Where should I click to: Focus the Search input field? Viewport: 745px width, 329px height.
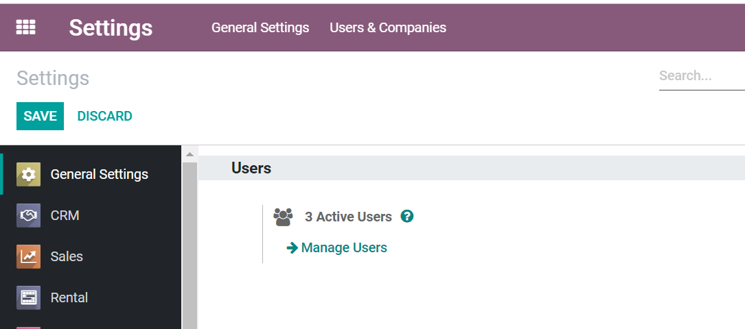tap(702, 76)
